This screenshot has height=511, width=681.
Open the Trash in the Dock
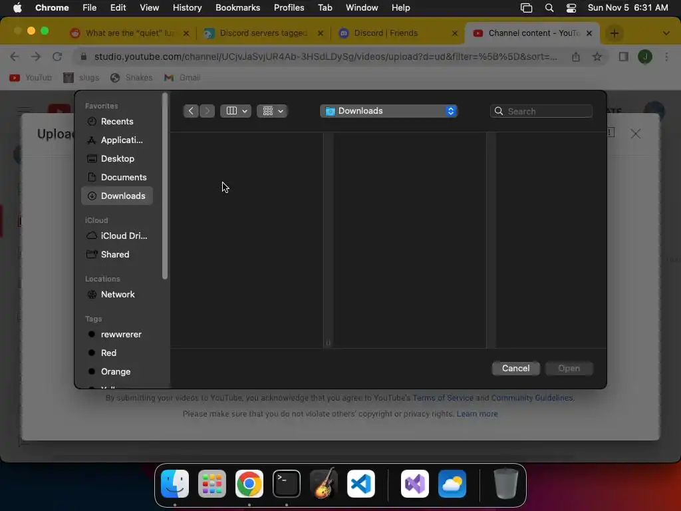506,484
